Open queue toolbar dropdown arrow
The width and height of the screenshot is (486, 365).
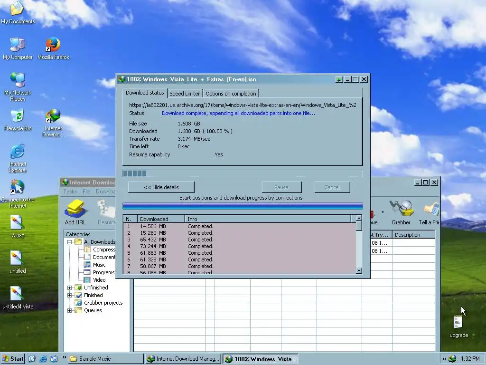coord(383,212)
